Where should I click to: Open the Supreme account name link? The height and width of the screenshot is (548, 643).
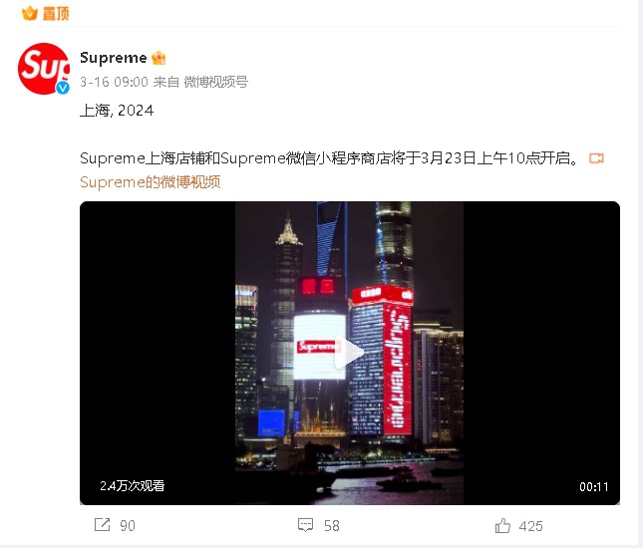pyautogui.click(x=114, y=58)
